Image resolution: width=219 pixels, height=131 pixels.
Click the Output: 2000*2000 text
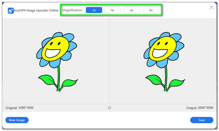click(200, 108)
